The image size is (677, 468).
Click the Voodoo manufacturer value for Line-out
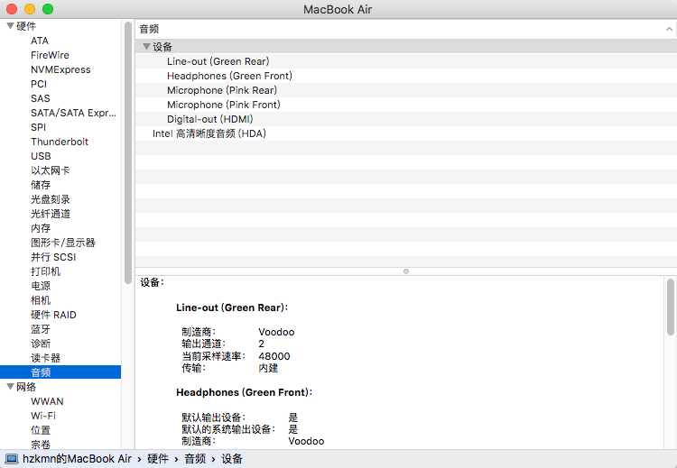(276, 332)
